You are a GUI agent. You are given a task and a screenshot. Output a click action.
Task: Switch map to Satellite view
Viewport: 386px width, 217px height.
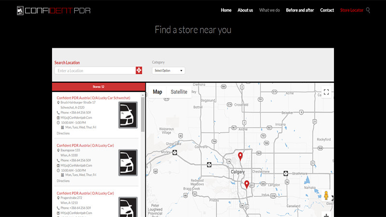(179, 92)
